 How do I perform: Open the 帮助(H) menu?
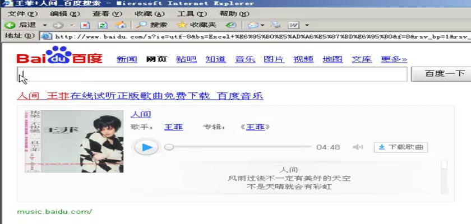(234, 14)
